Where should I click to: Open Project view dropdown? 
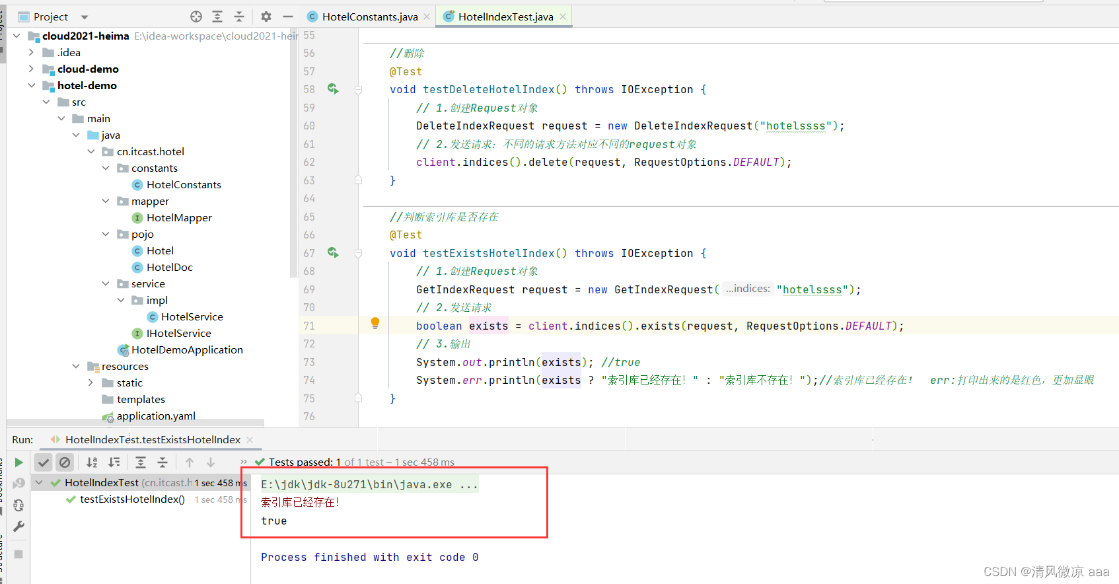tap(84, 17)
